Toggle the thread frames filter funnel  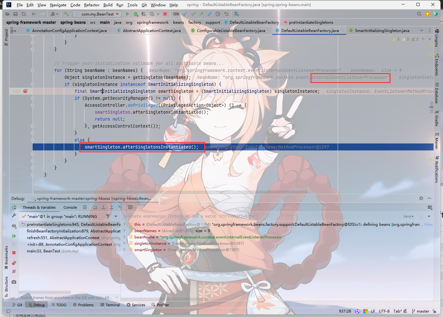click(x=108, y=216)
